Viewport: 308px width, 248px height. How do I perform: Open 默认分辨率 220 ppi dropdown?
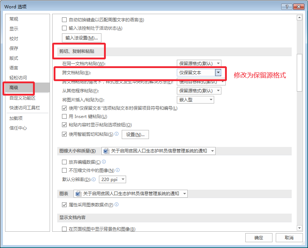pos(112,179)
